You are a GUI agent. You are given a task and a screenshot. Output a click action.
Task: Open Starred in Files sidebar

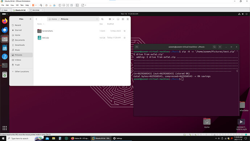pos(21,30)
